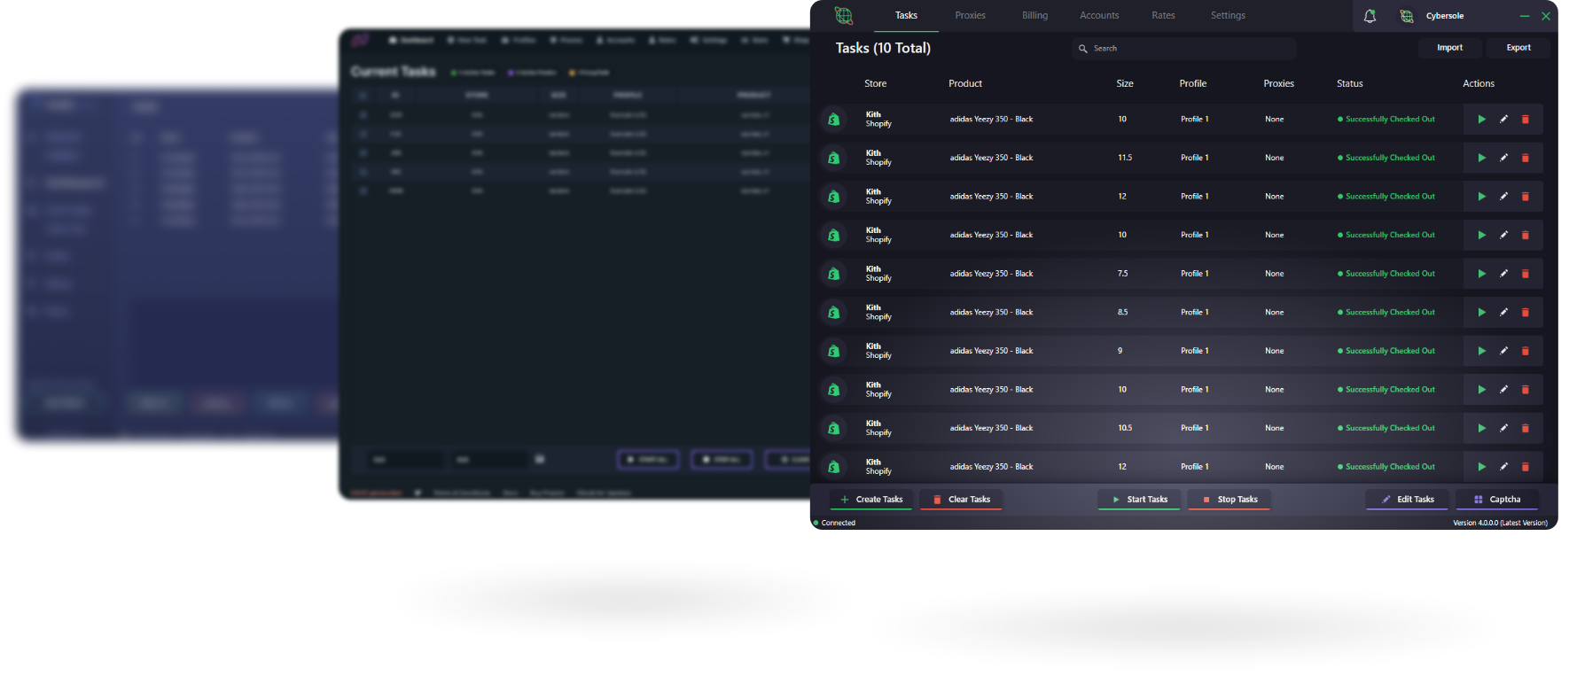Open the Captcha button
This screenshot has width=1569, height=699.
[1497, 500]
